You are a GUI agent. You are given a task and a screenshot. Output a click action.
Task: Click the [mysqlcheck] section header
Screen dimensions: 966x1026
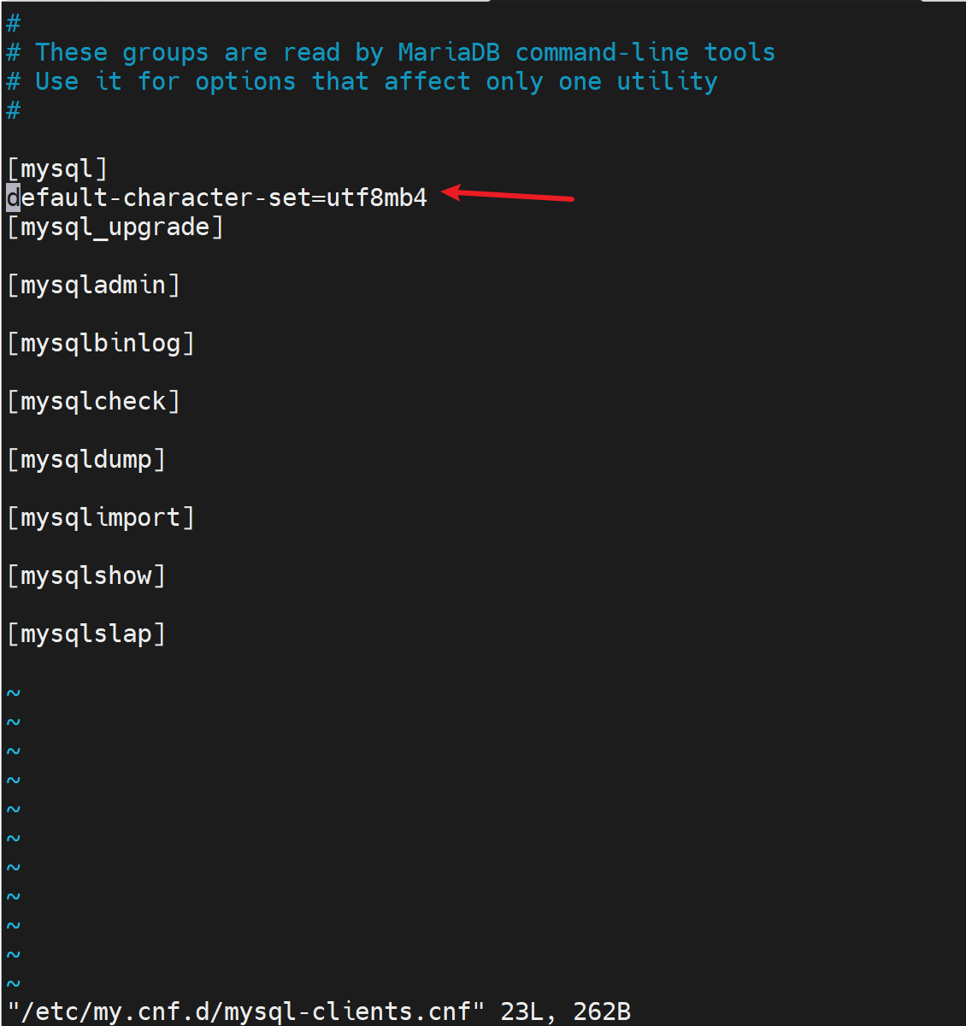(94, 401)
